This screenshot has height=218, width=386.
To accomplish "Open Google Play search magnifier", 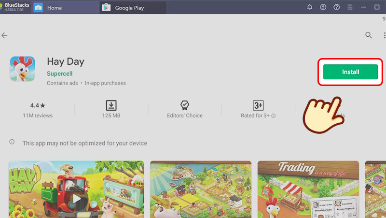I will click(369, 35).
